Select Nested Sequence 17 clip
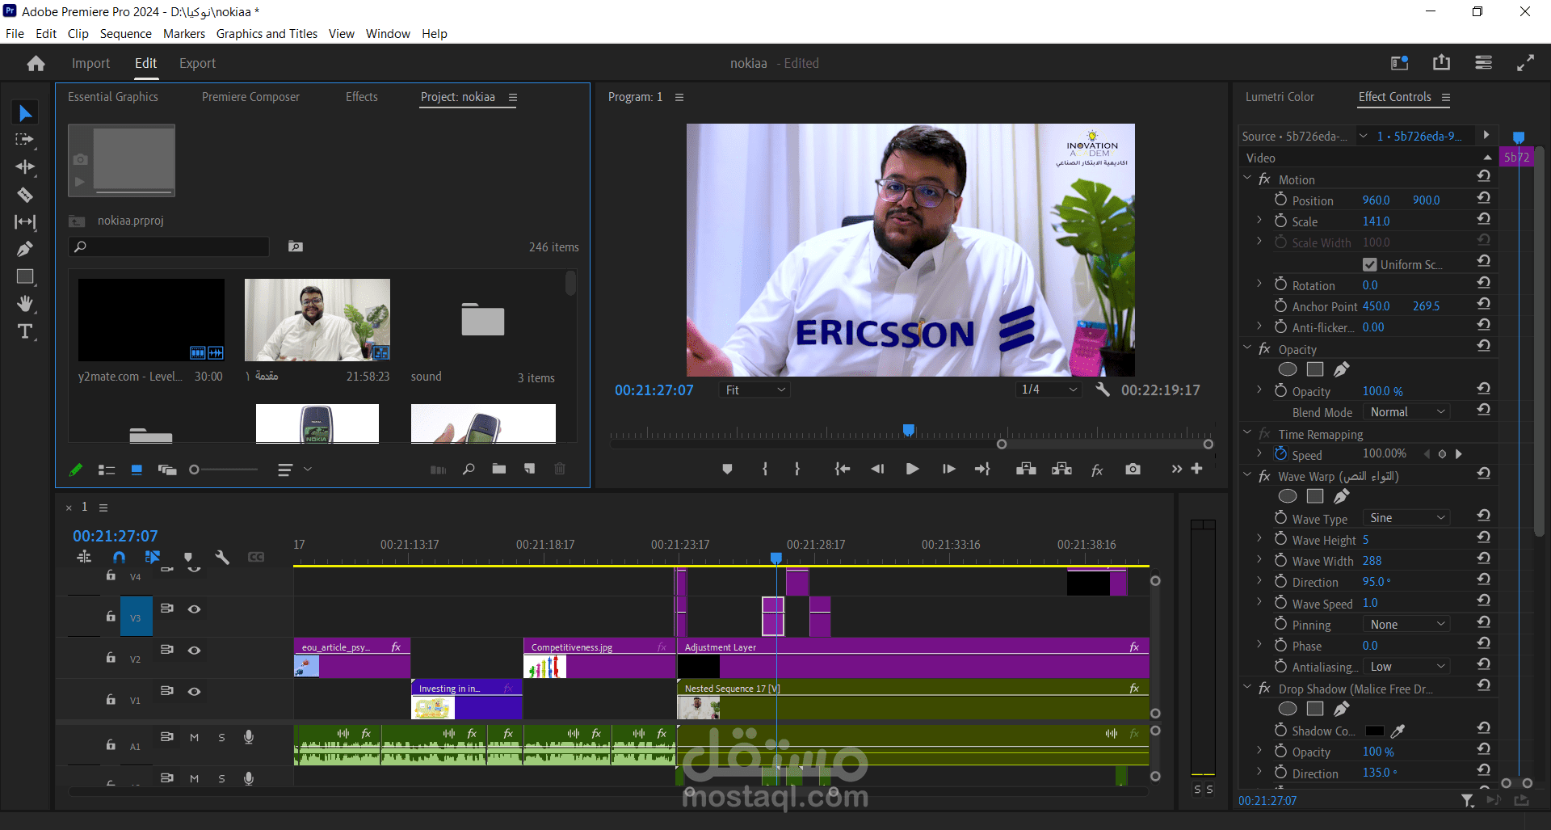 [x=913, y=699]
